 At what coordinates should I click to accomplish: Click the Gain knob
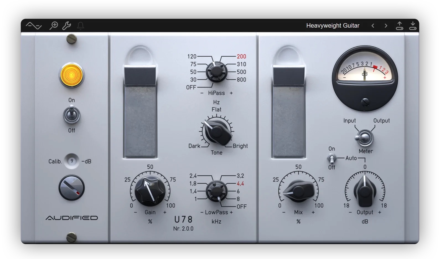coord(150,191)
